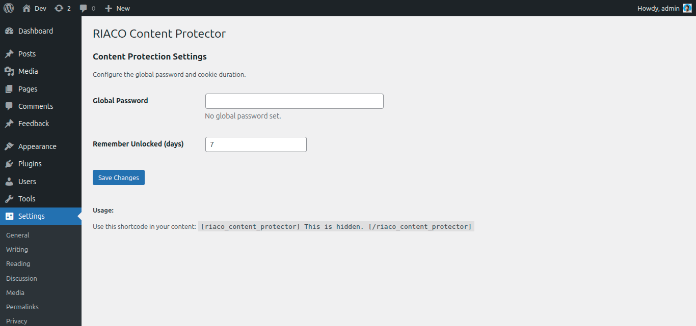The image size is (696, 326).
Task: Open the Privacy settings link
Action: click(16, 320)
